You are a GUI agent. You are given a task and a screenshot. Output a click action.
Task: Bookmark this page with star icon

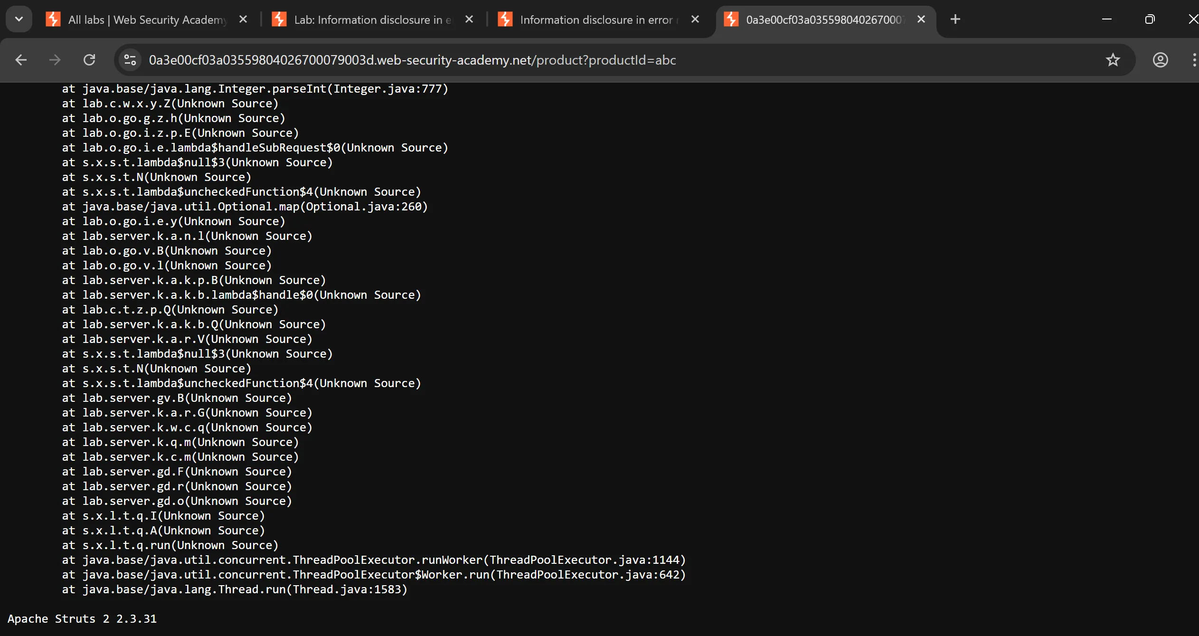coord(1113,60)
